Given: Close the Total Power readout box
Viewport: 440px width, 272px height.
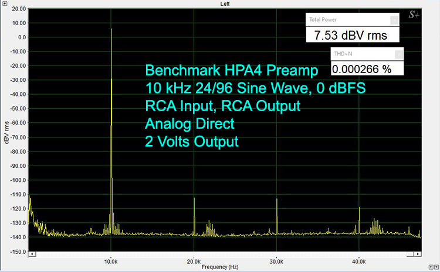Looking at the screenshot, I should pos(395,19).
